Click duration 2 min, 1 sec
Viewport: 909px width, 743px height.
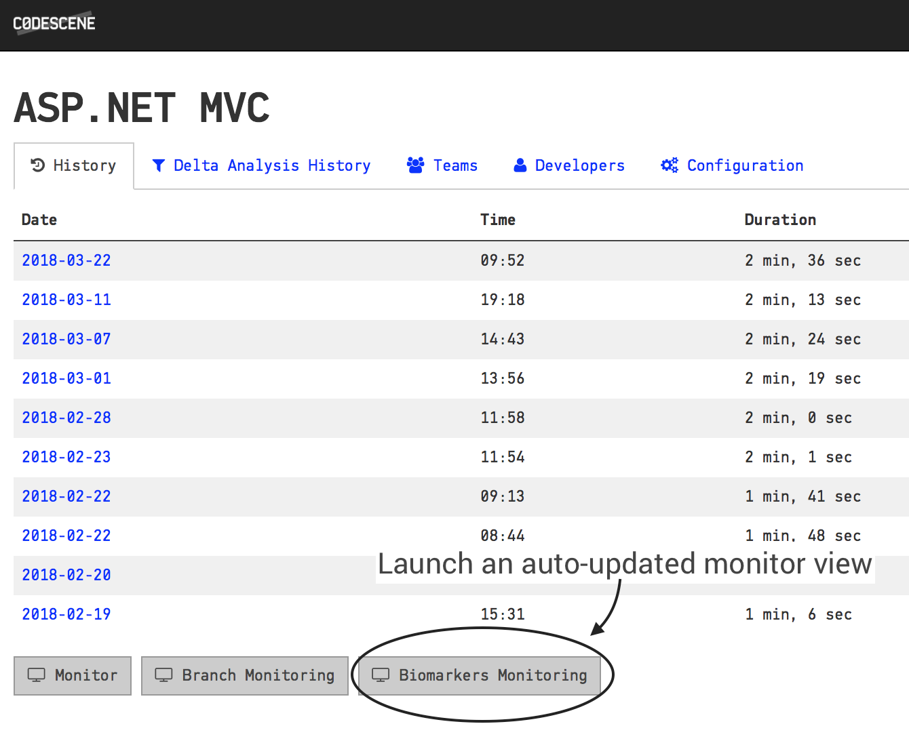tap(798, 457)
